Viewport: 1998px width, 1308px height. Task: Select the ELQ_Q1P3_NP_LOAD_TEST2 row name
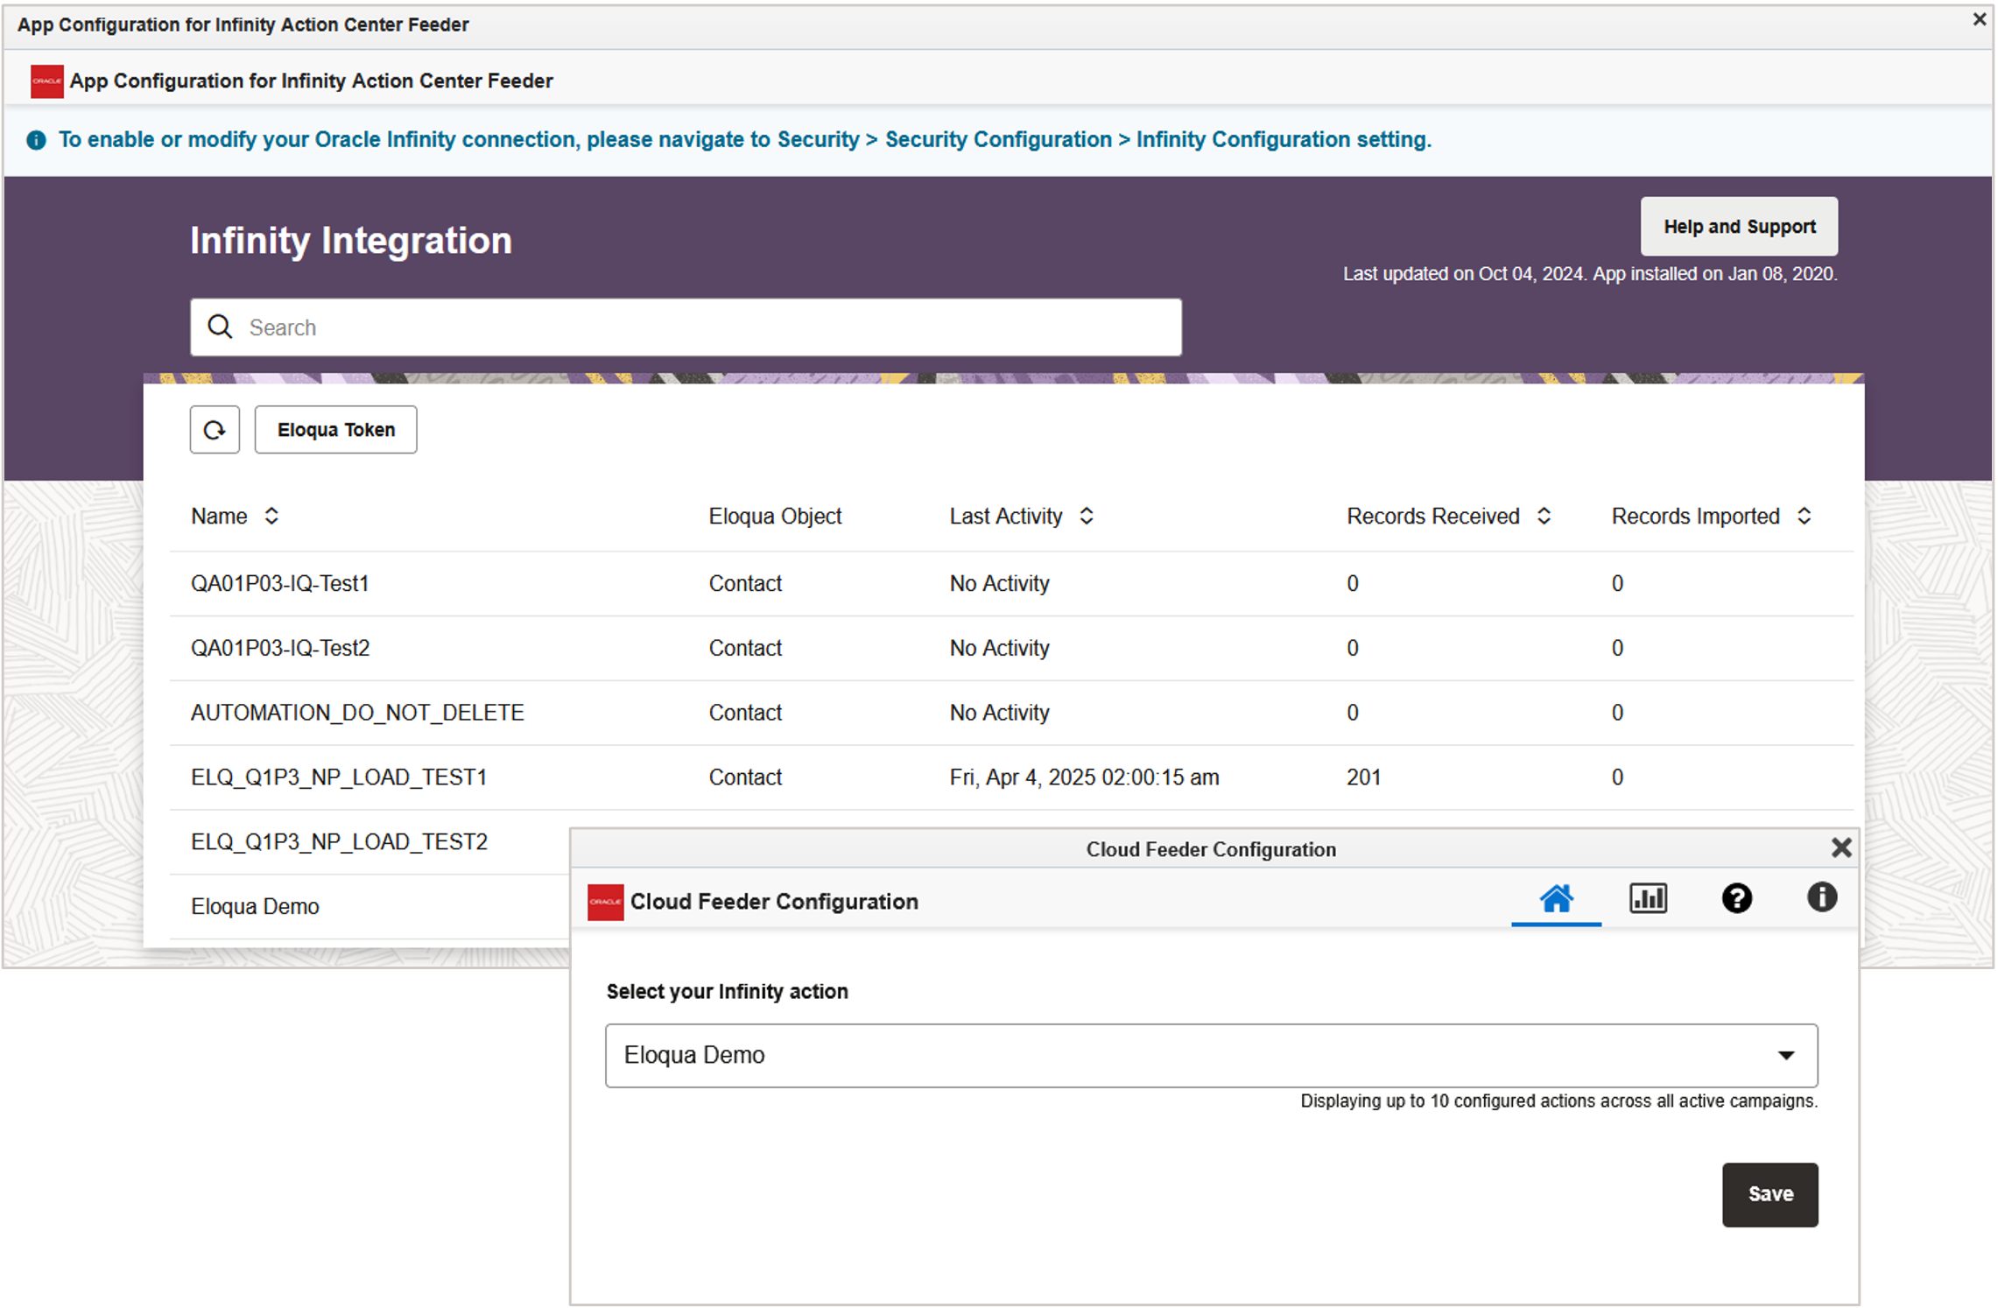click(x=339, y=841)
